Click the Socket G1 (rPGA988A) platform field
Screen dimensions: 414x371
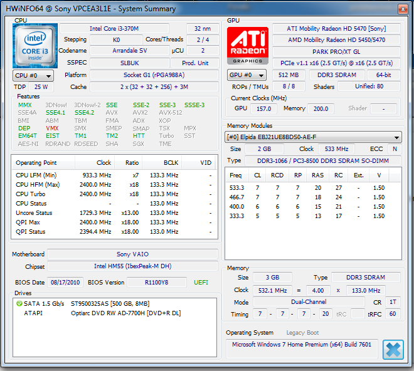click(154, 75)
